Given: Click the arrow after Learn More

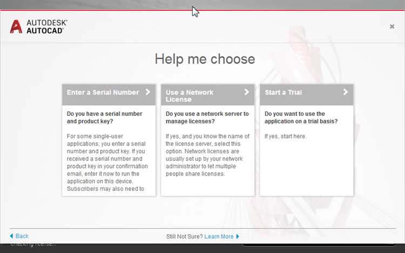Looking at the screenshot, I should [238, 236].
